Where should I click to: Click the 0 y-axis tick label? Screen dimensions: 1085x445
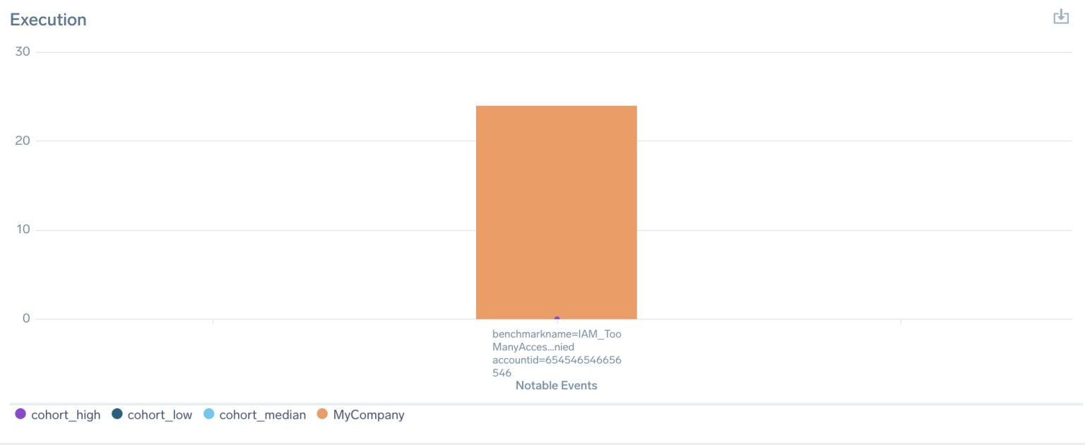(26, 319)
